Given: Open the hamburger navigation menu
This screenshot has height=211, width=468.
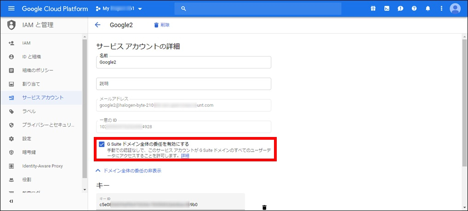Looking at the screenshot, I should point(11,8).
